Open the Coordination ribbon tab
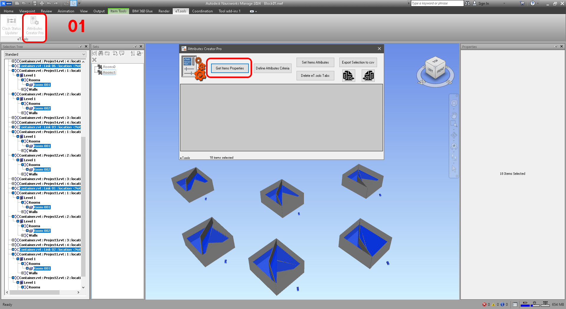 [203, 11]
